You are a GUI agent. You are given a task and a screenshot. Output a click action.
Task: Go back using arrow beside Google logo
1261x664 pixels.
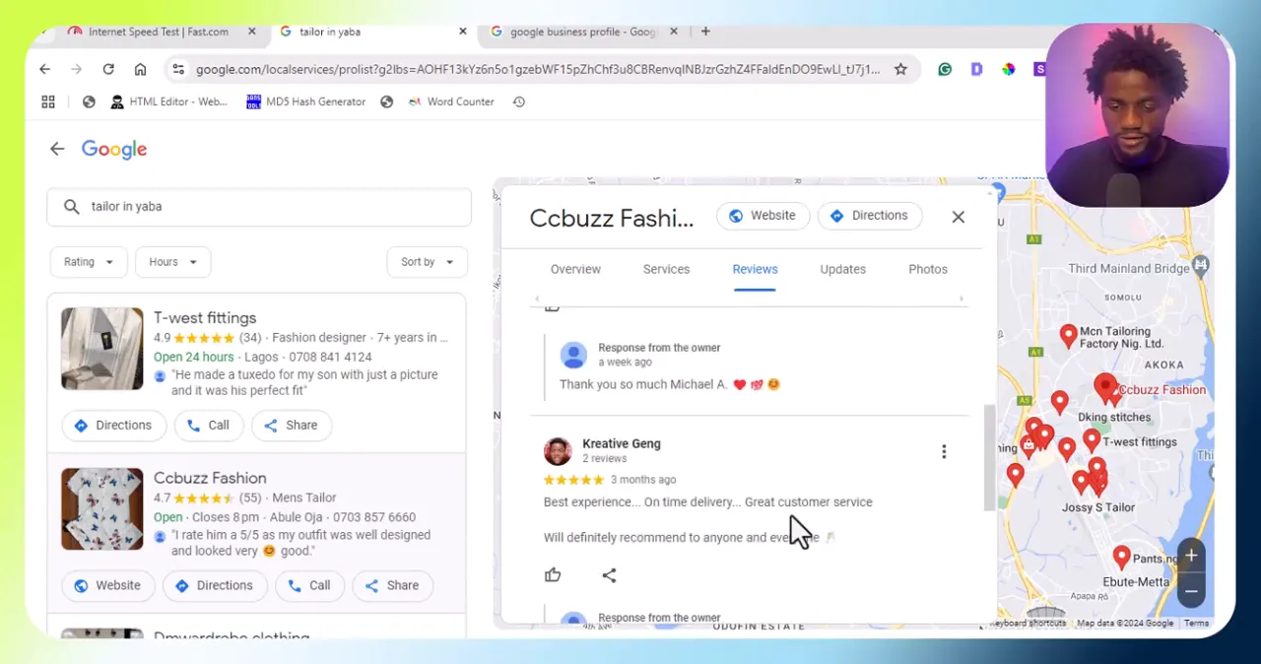pyautogui.click(x=57, y=149)
